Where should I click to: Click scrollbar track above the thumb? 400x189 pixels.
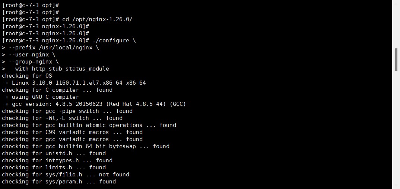[x=396, y=22]
